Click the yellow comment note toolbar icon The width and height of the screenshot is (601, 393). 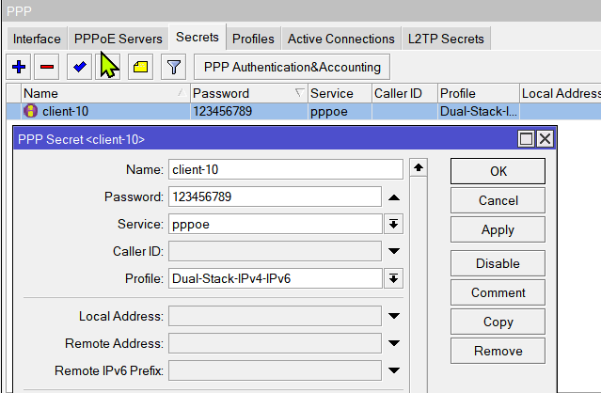point(140,67)
